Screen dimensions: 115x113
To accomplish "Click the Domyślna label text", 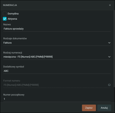I will pos(13,14).
